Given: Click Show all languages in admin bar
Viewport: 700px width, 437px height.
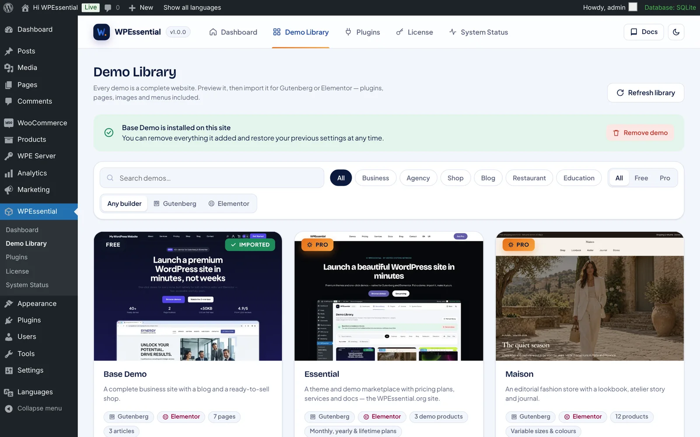Looking at the screenshot, I should (x=192, y=8).
